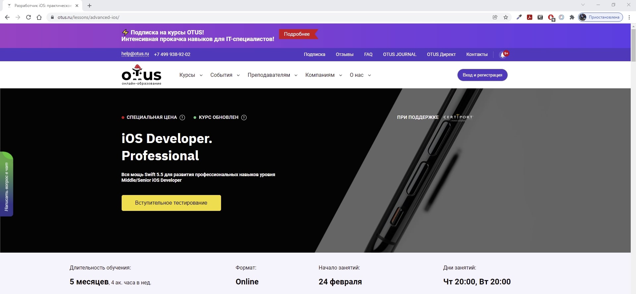Click the 'Online' format text

(247, 282)
